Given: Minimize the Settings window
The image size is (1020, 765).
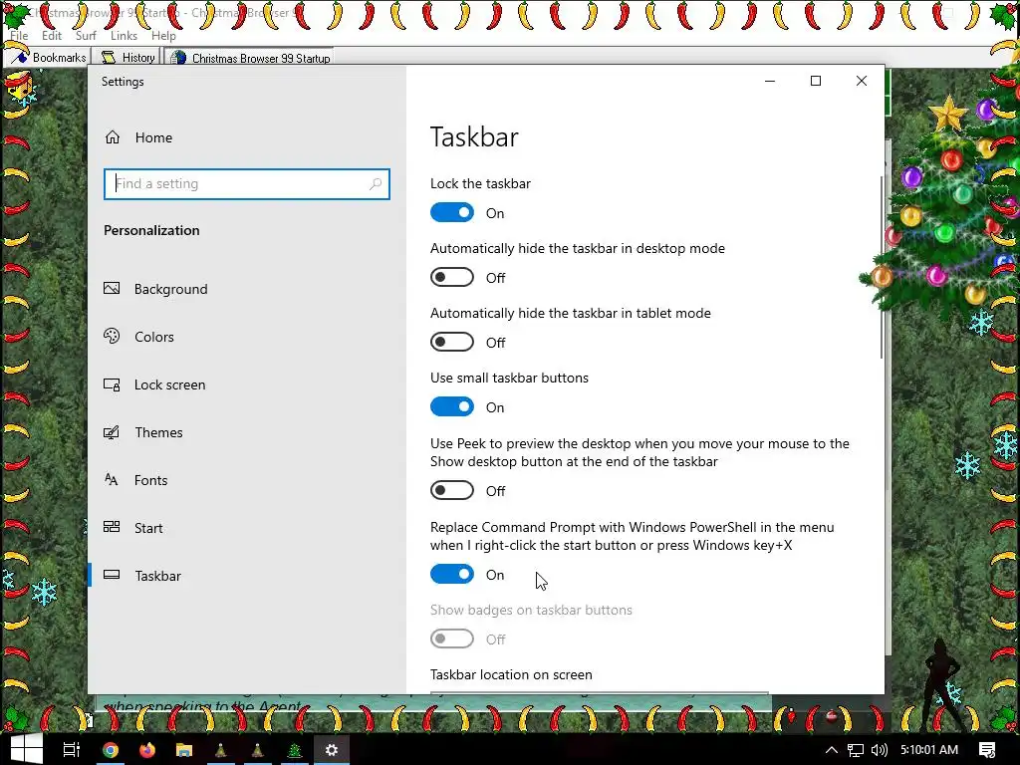Looking at the screenshot, I should [770, 81].
